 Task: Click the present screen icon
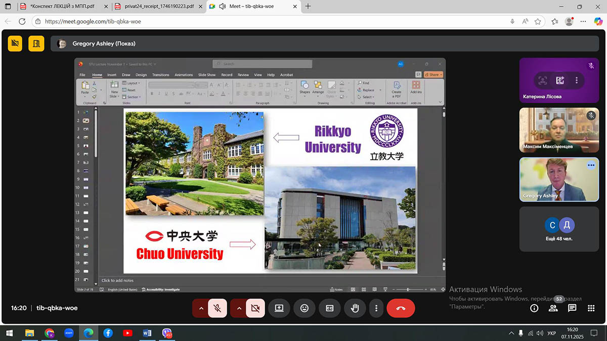(x=279, y=308)
